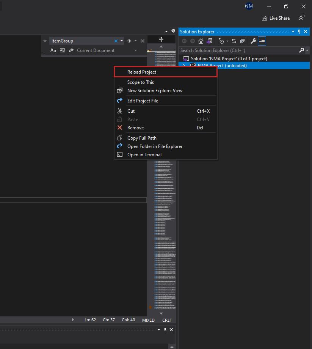312x349 pixels.
Task: Click Collapse All in Solution Explorer
Action: [x=242, y=41]
